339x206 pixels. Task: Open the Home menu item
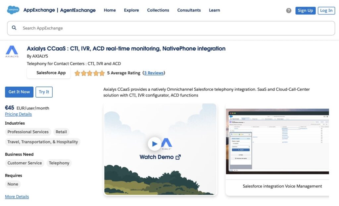coord(110,10)
